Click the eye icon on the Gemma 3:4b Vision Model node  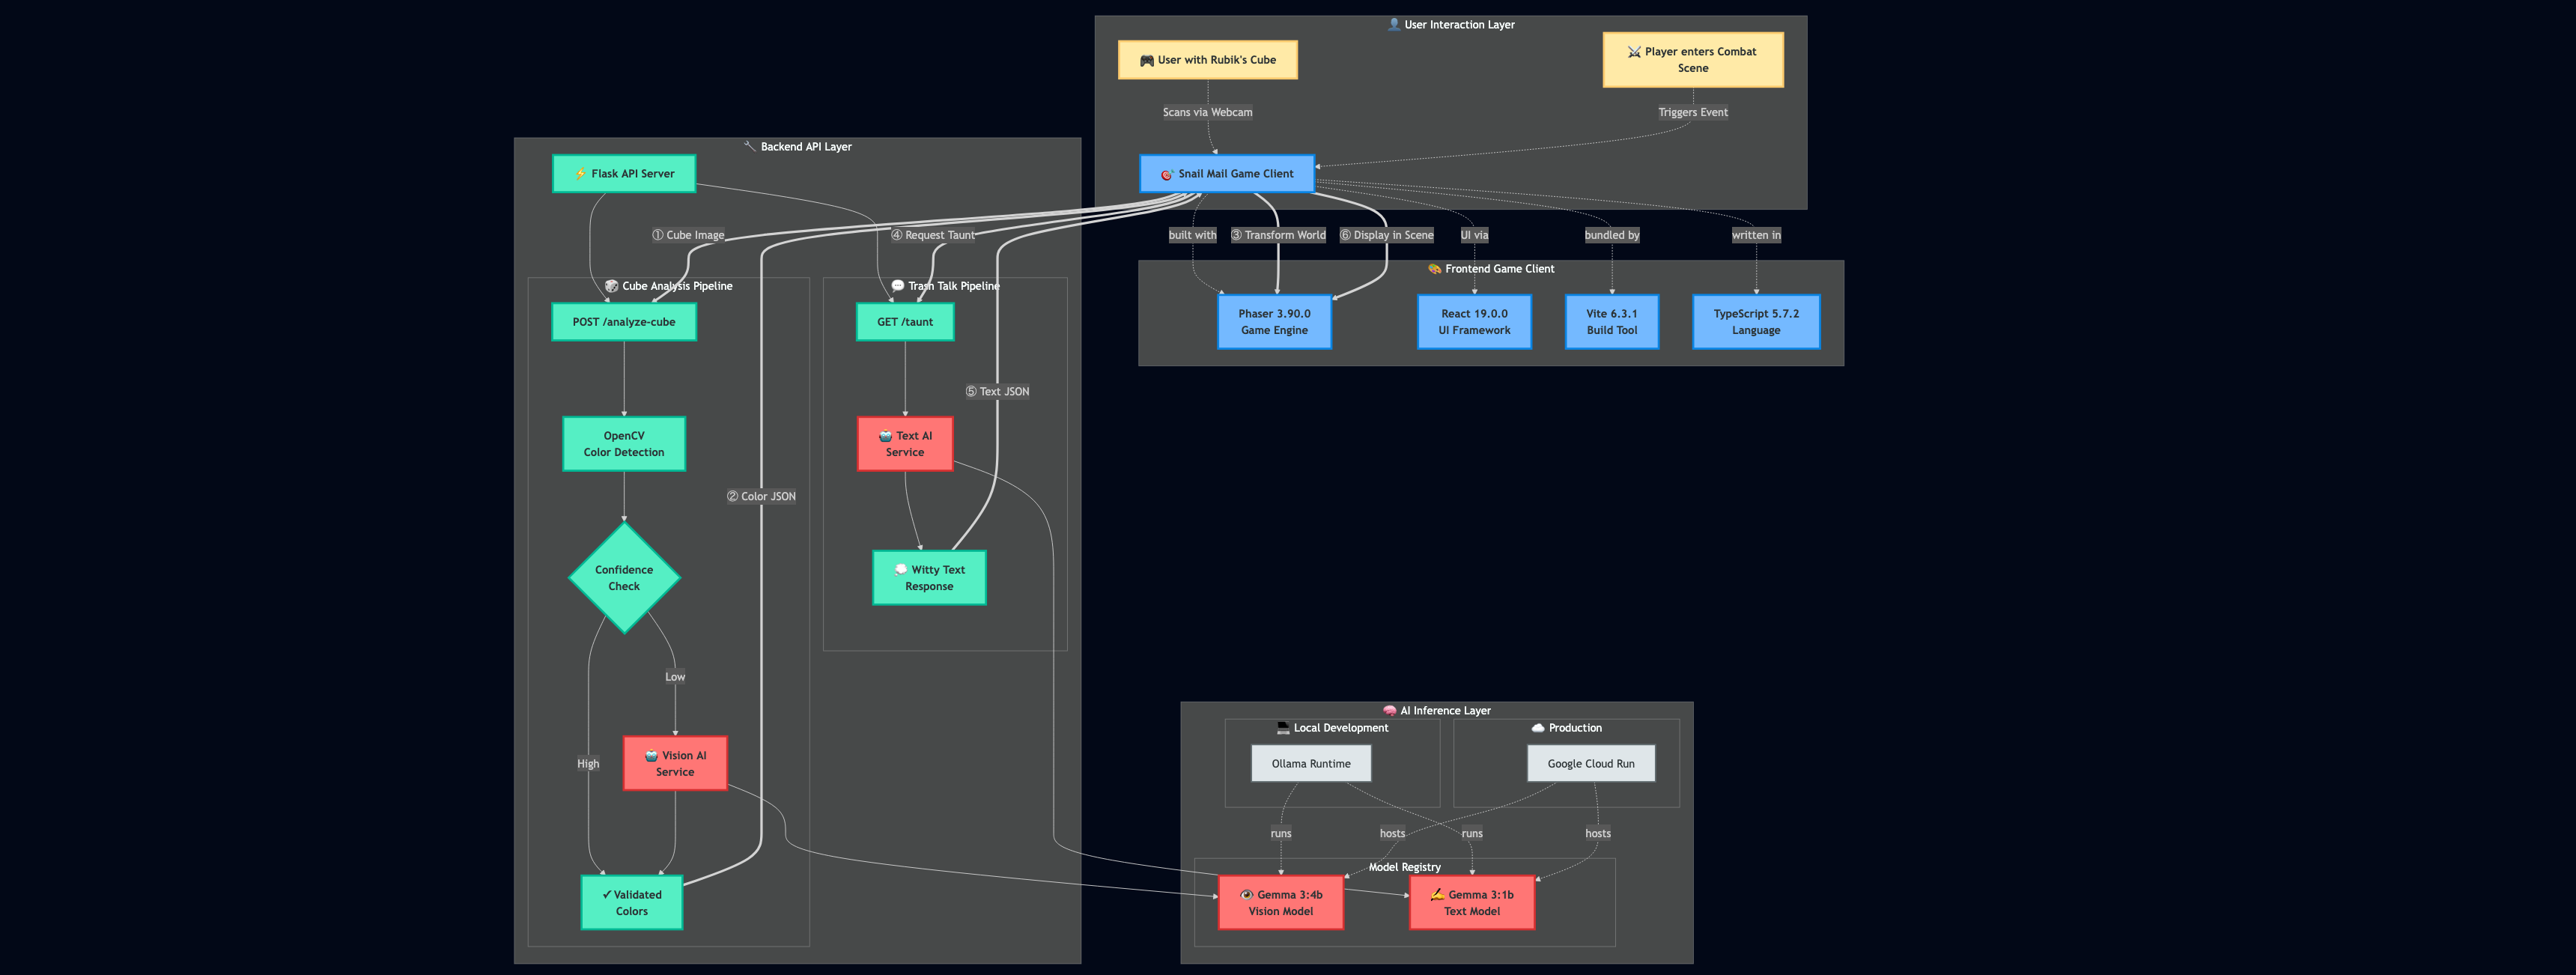pyautogui.click(x=1246, y=895)
